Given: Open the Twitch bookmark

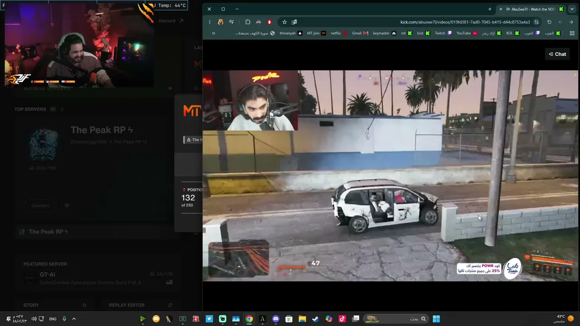Looking at the screenshot, I should [x=443, y=33].
